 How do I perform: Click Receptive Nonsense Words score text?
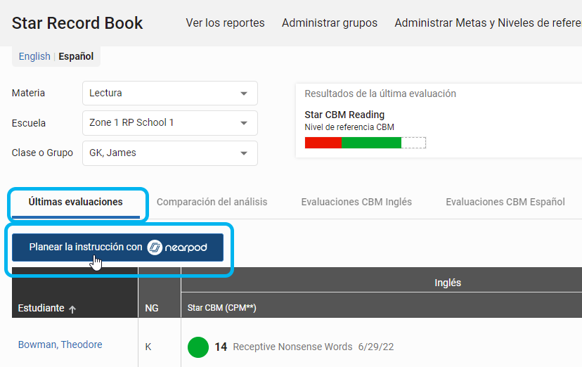tap(292, 347)
